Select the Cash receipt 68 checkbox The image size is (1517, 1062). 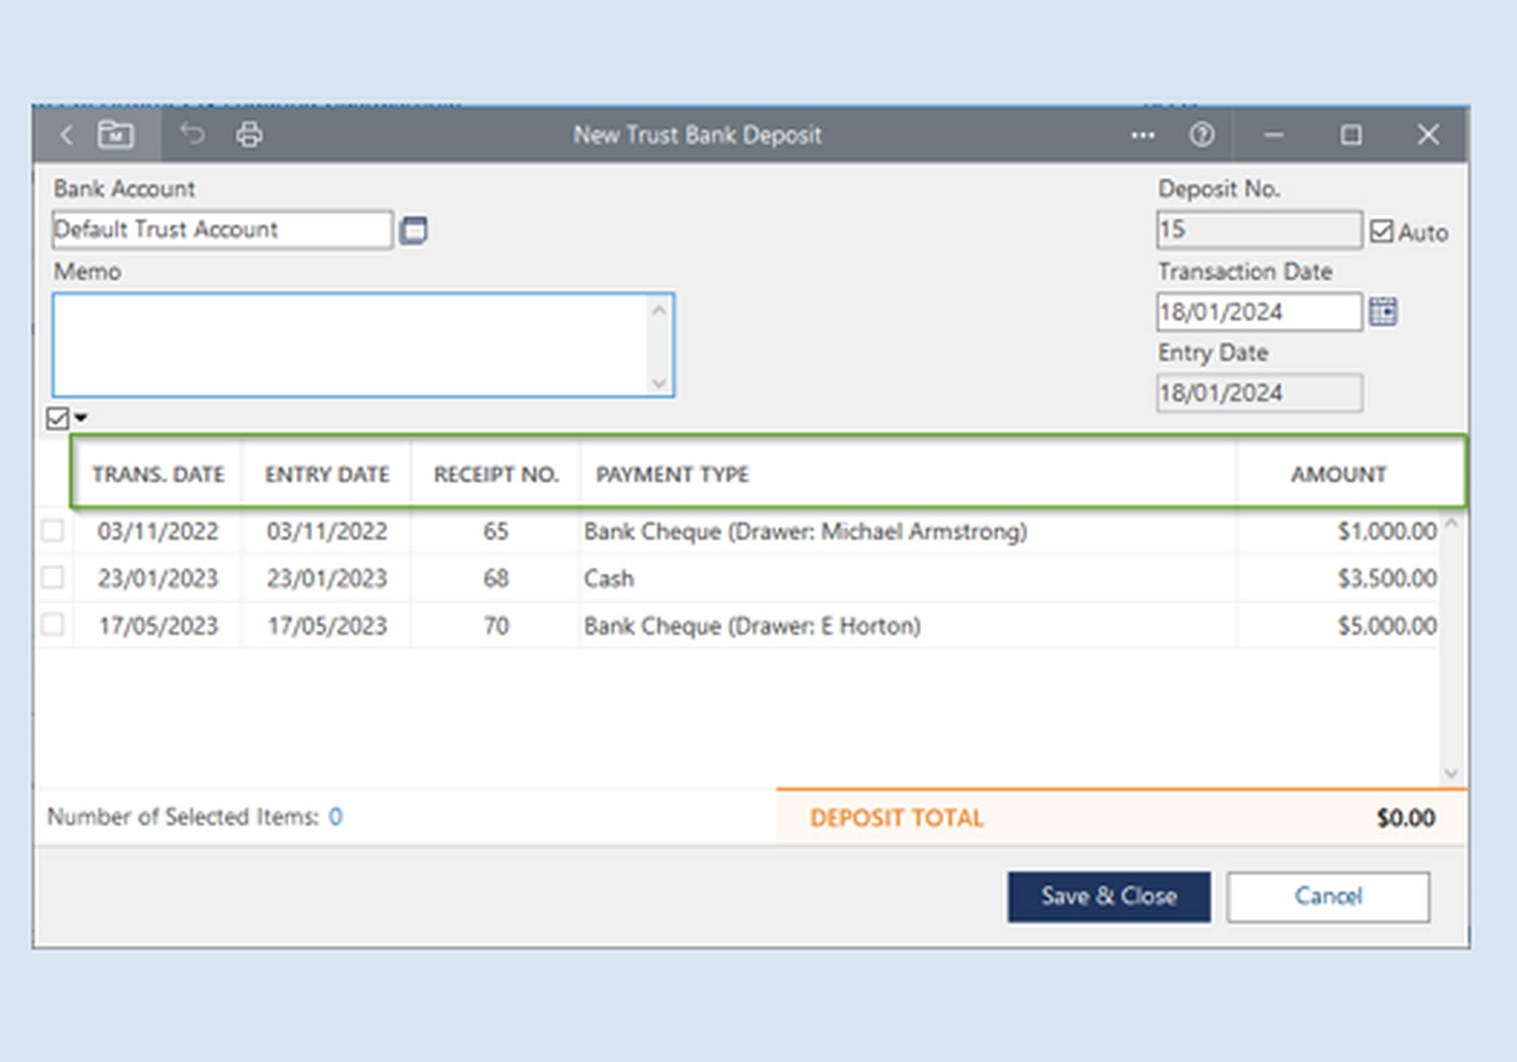point(53,578)
